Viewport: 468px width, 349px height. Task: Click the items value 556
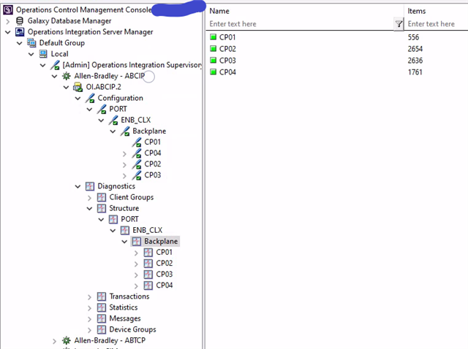pos(413,37)
